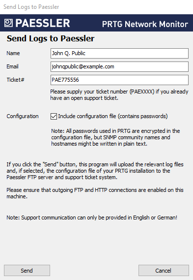Click the PAESSLER brand wordmark
Viewport: 193px width, 280px height.
(x=43, y=23)
